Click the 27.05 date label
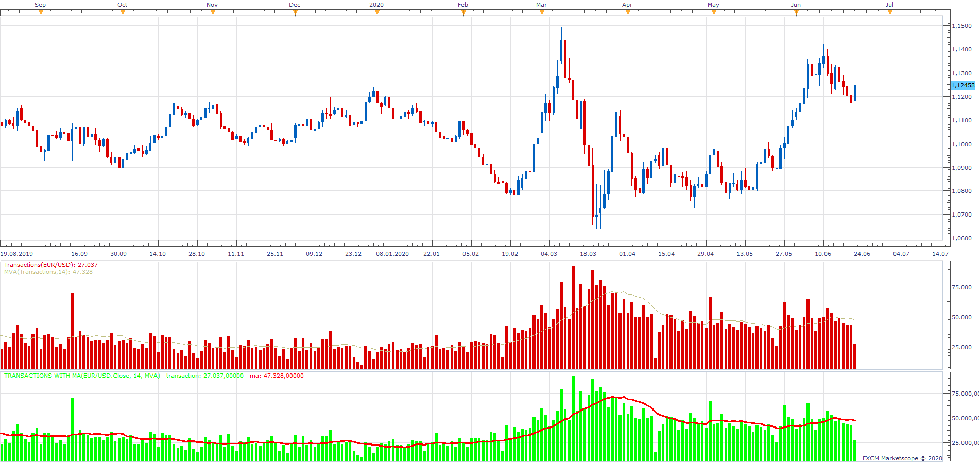The image size is (980, 463). tap(784, 254)
